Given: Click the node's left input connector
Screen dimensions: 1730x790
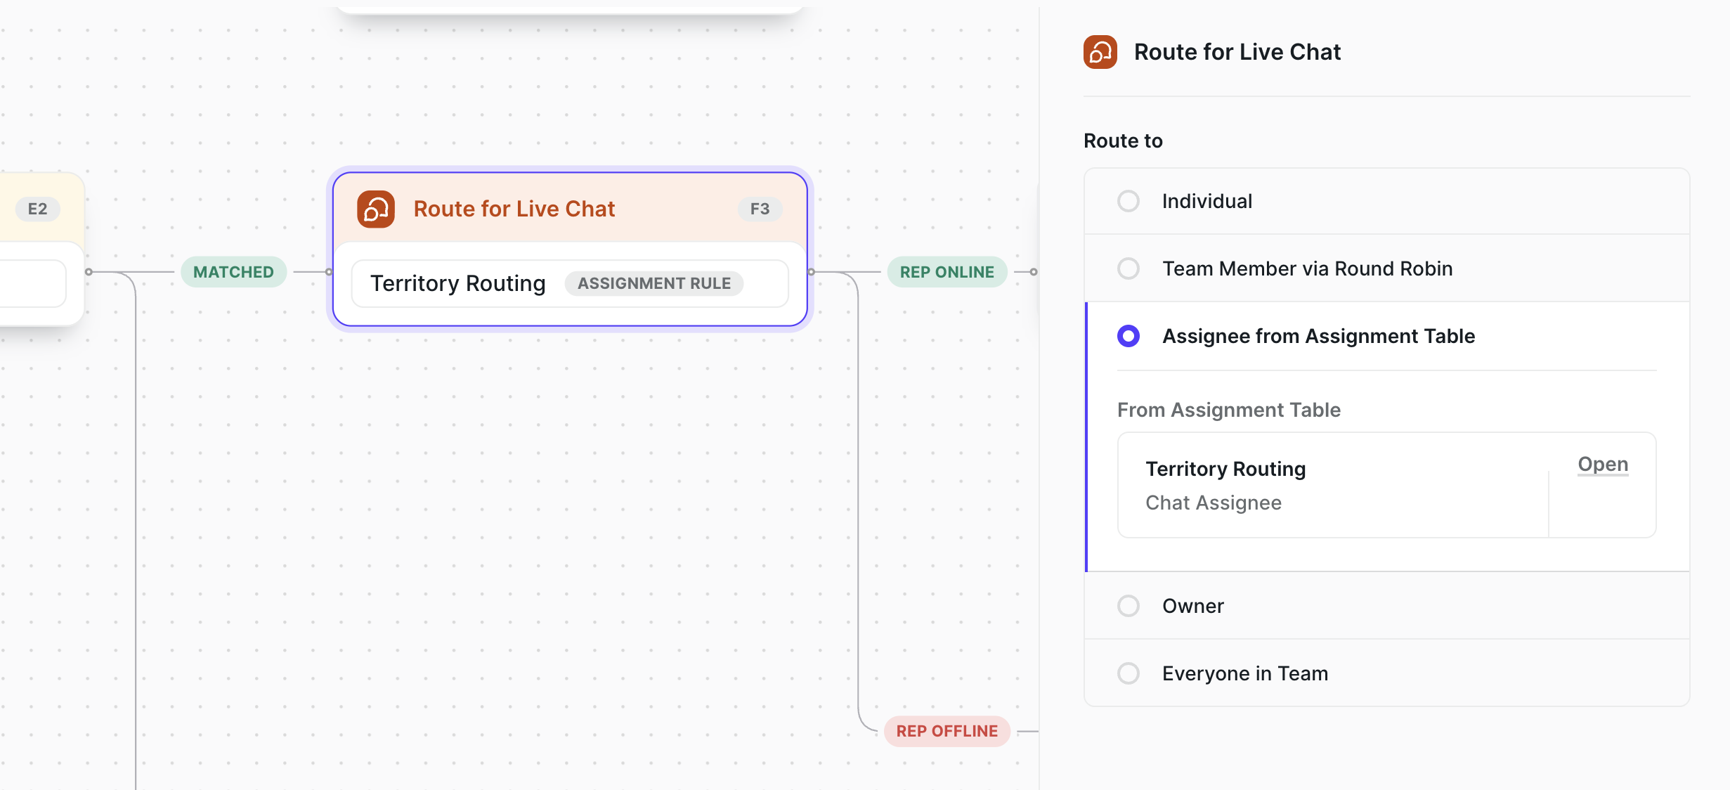Looking at the screenshot, I should pyautogui.click(x=329, y=272).
